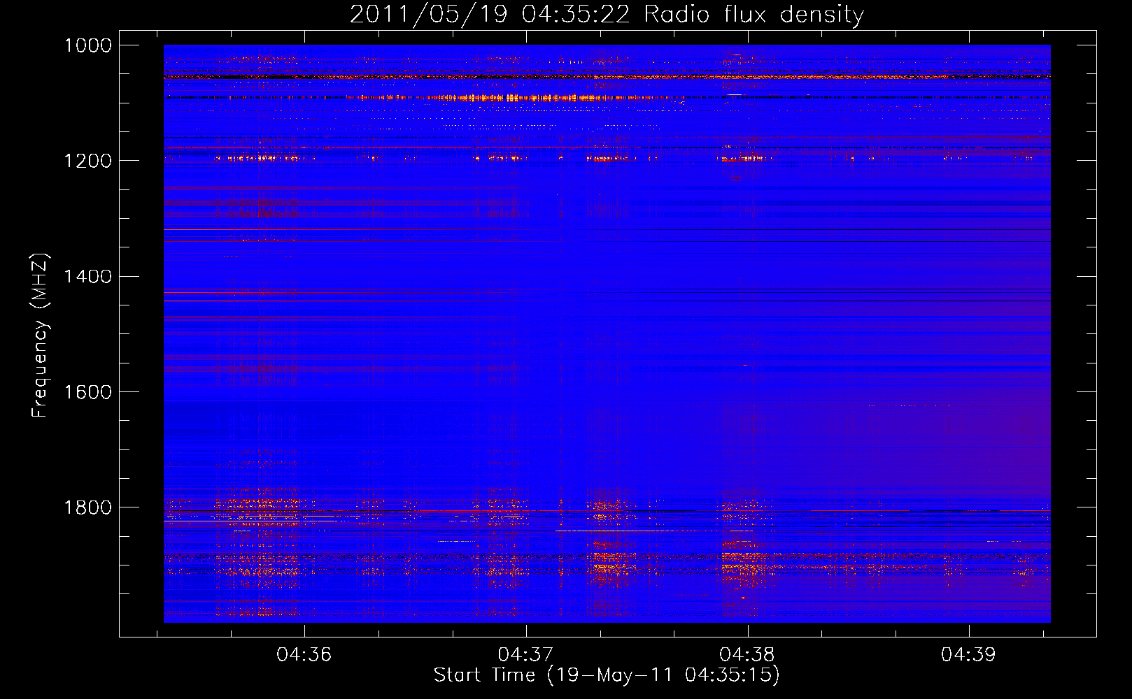Select the 1800 frequency tick label
1132x699 pixels.
point(87,507)
